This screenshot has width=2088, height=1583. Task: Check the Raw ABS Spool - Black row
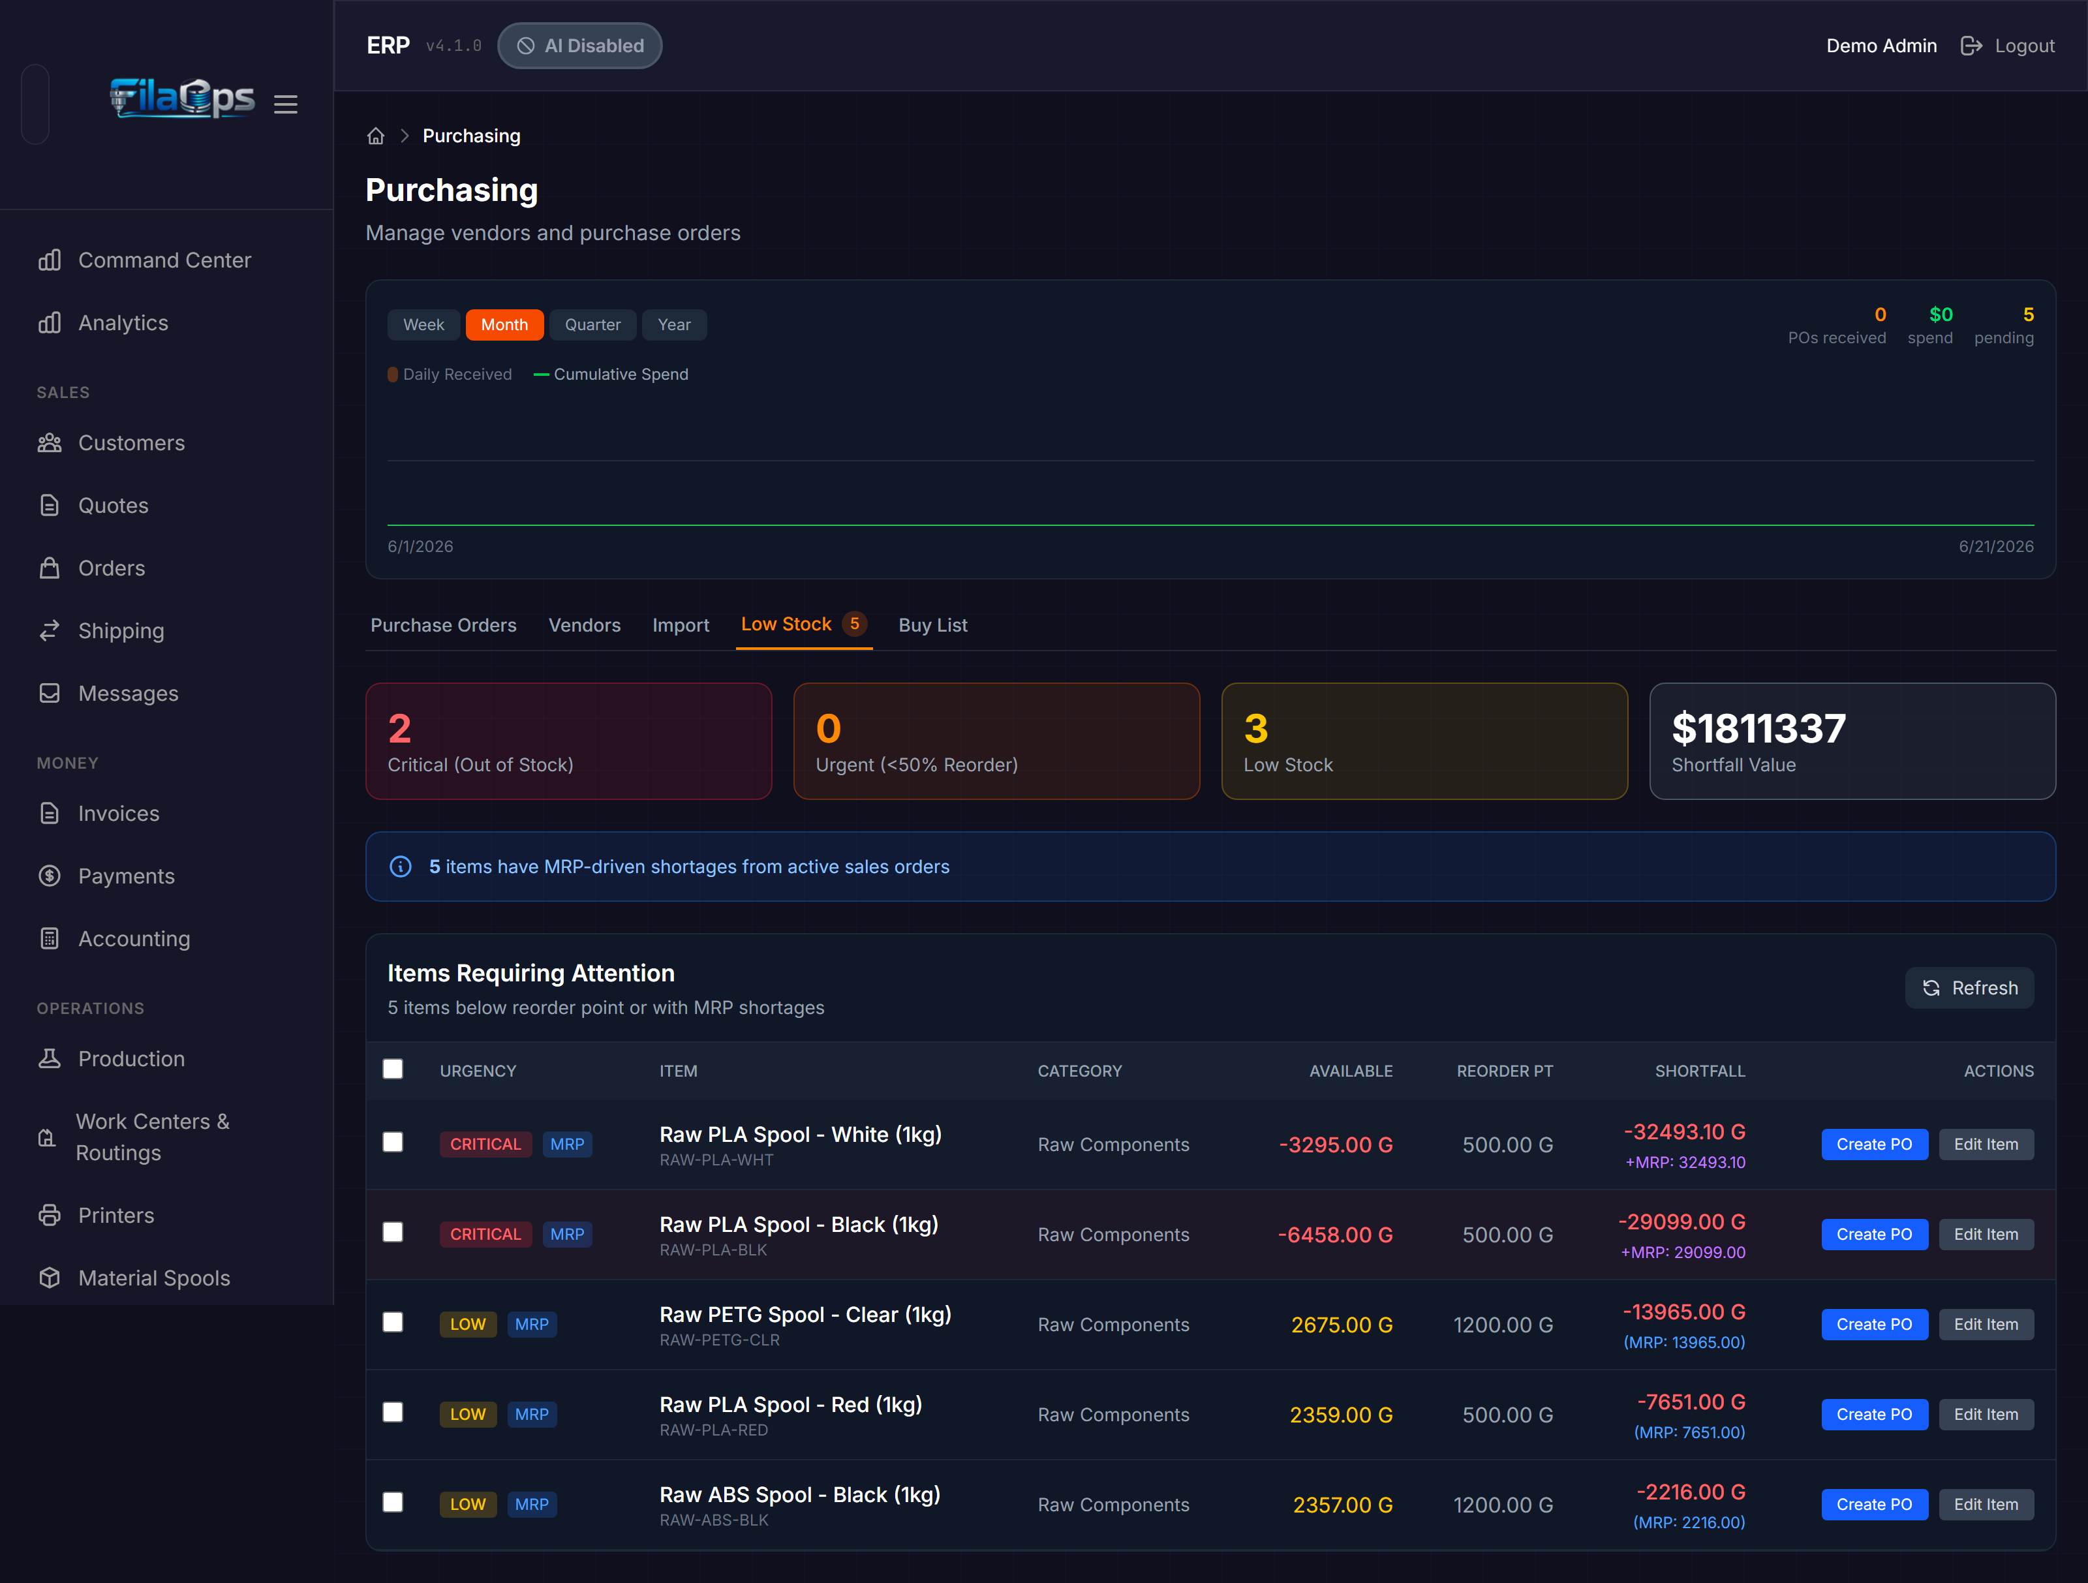pyautogui.click(x=393, y=1503)
